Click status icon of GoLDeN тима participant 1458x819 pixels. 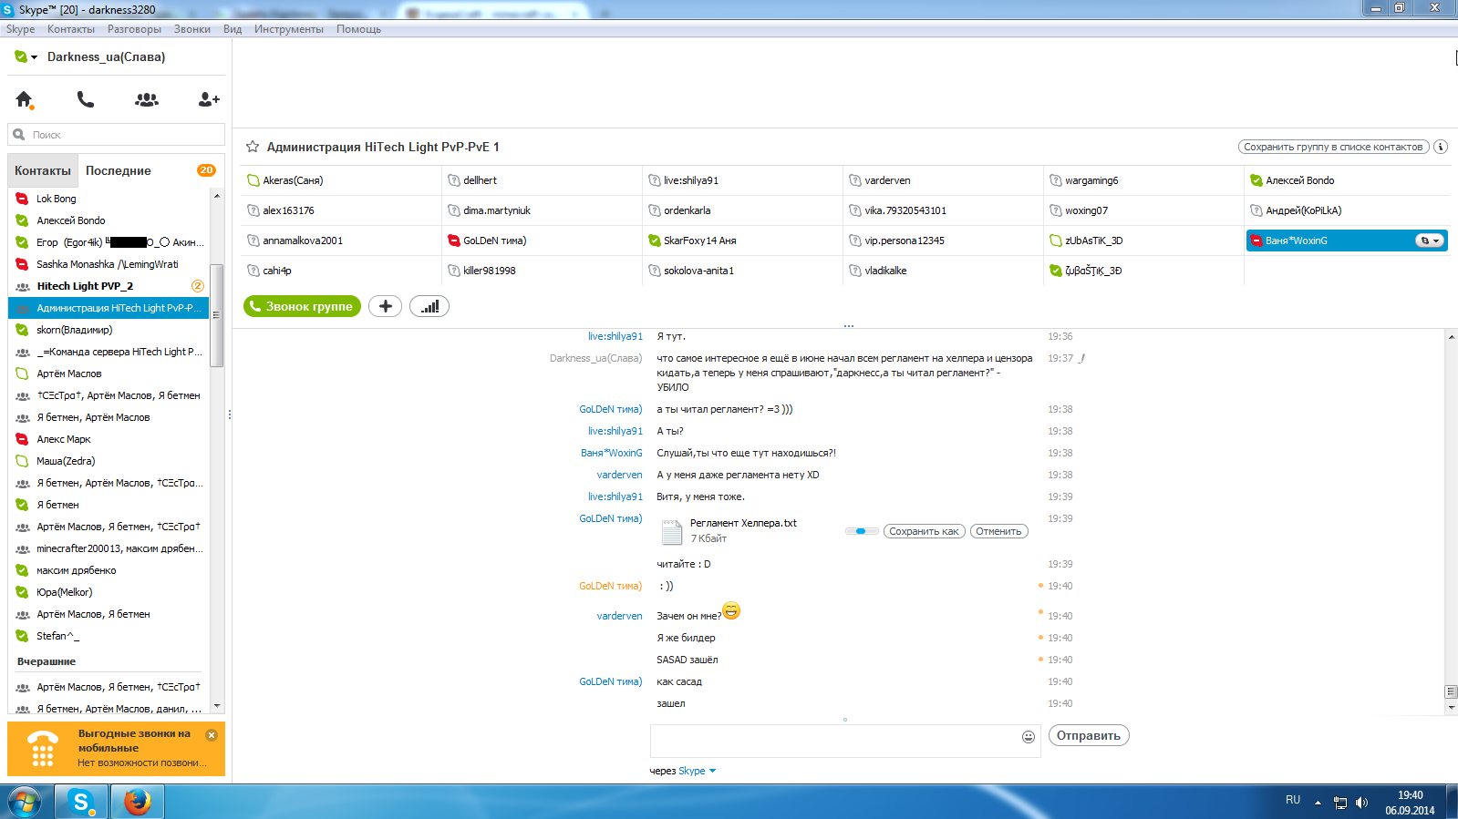point(454,241)
